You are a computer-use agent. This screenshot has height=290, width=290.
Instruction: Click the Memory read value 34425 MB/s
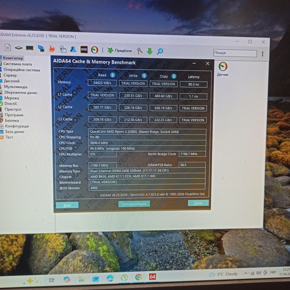click(x=102, y=83)
